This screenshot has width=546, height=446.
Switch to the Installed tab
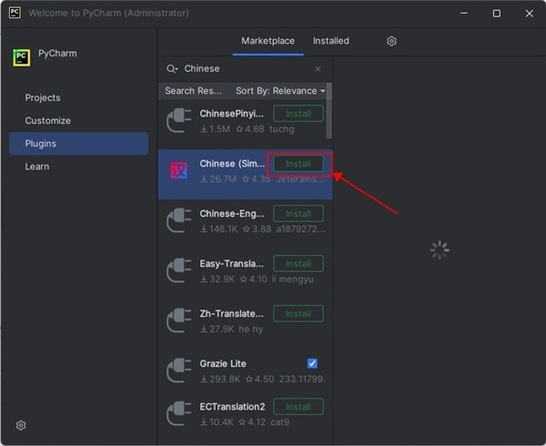(330, 41)
